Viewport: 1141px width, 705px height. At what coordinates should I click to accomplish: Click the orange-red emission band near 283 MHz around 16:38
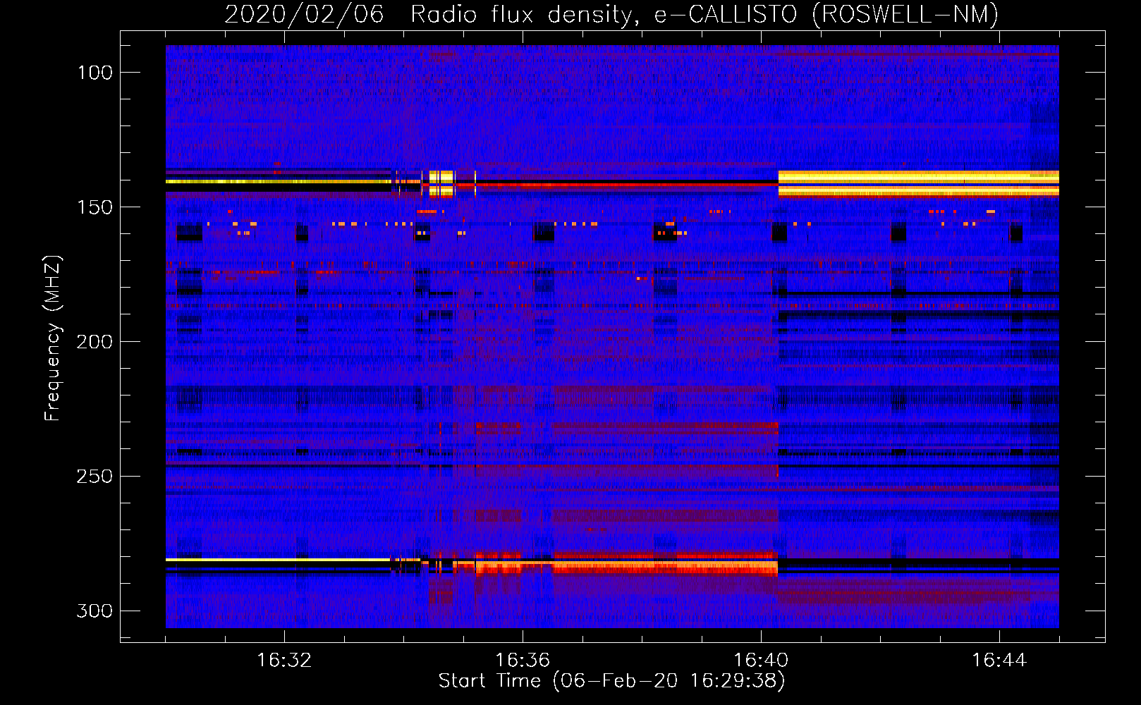pos(665,565)
